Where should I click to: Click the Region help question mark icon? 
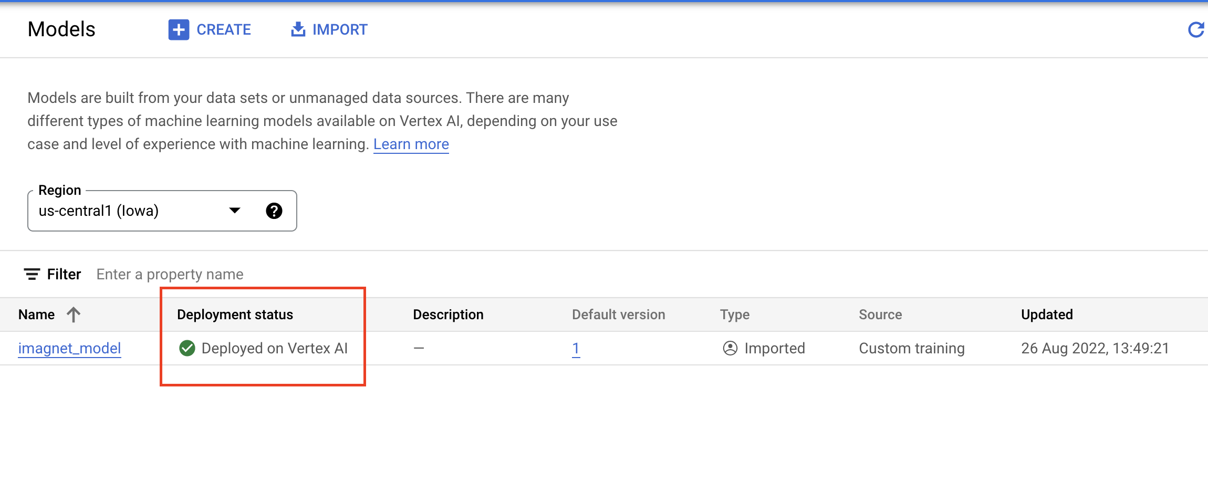tap(274, 211)
